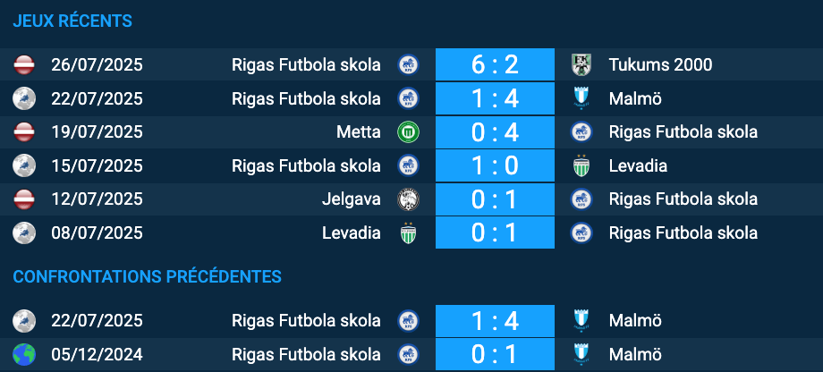The width and height of the screenshot is (823, 372).
Task: Open the 6 : 2 score box
Action: click(x=495, y=64)
